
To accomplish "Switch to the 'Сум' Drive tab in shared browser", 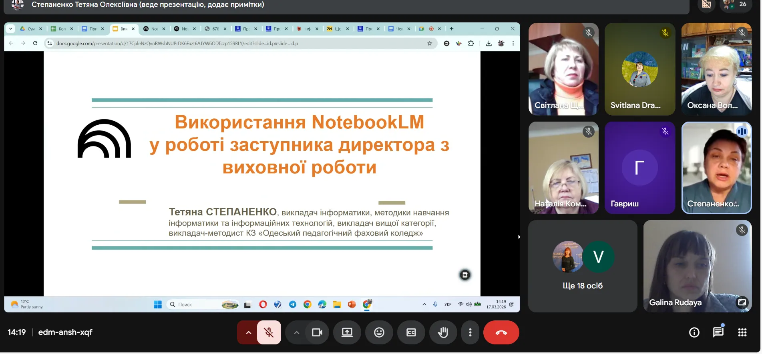I will click(x=31, y=29).
